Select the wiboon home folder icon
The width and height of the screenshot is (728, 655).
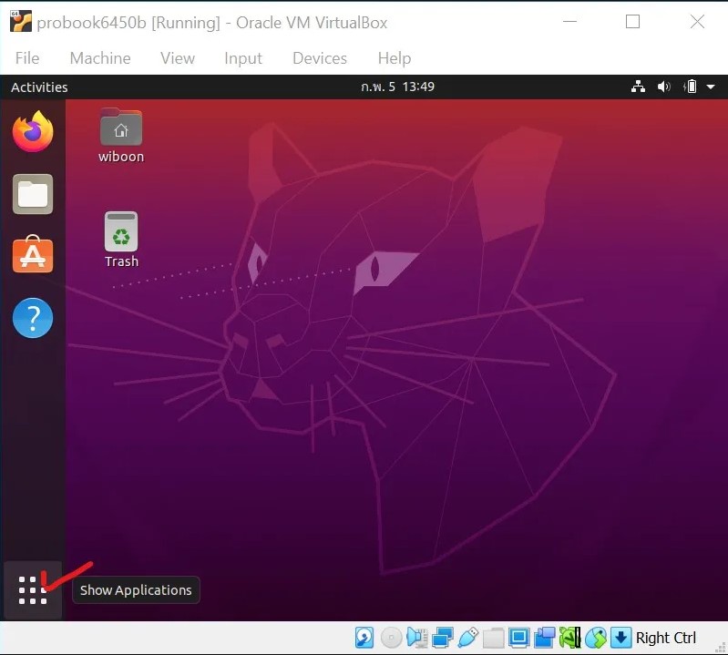coord(121,129)
